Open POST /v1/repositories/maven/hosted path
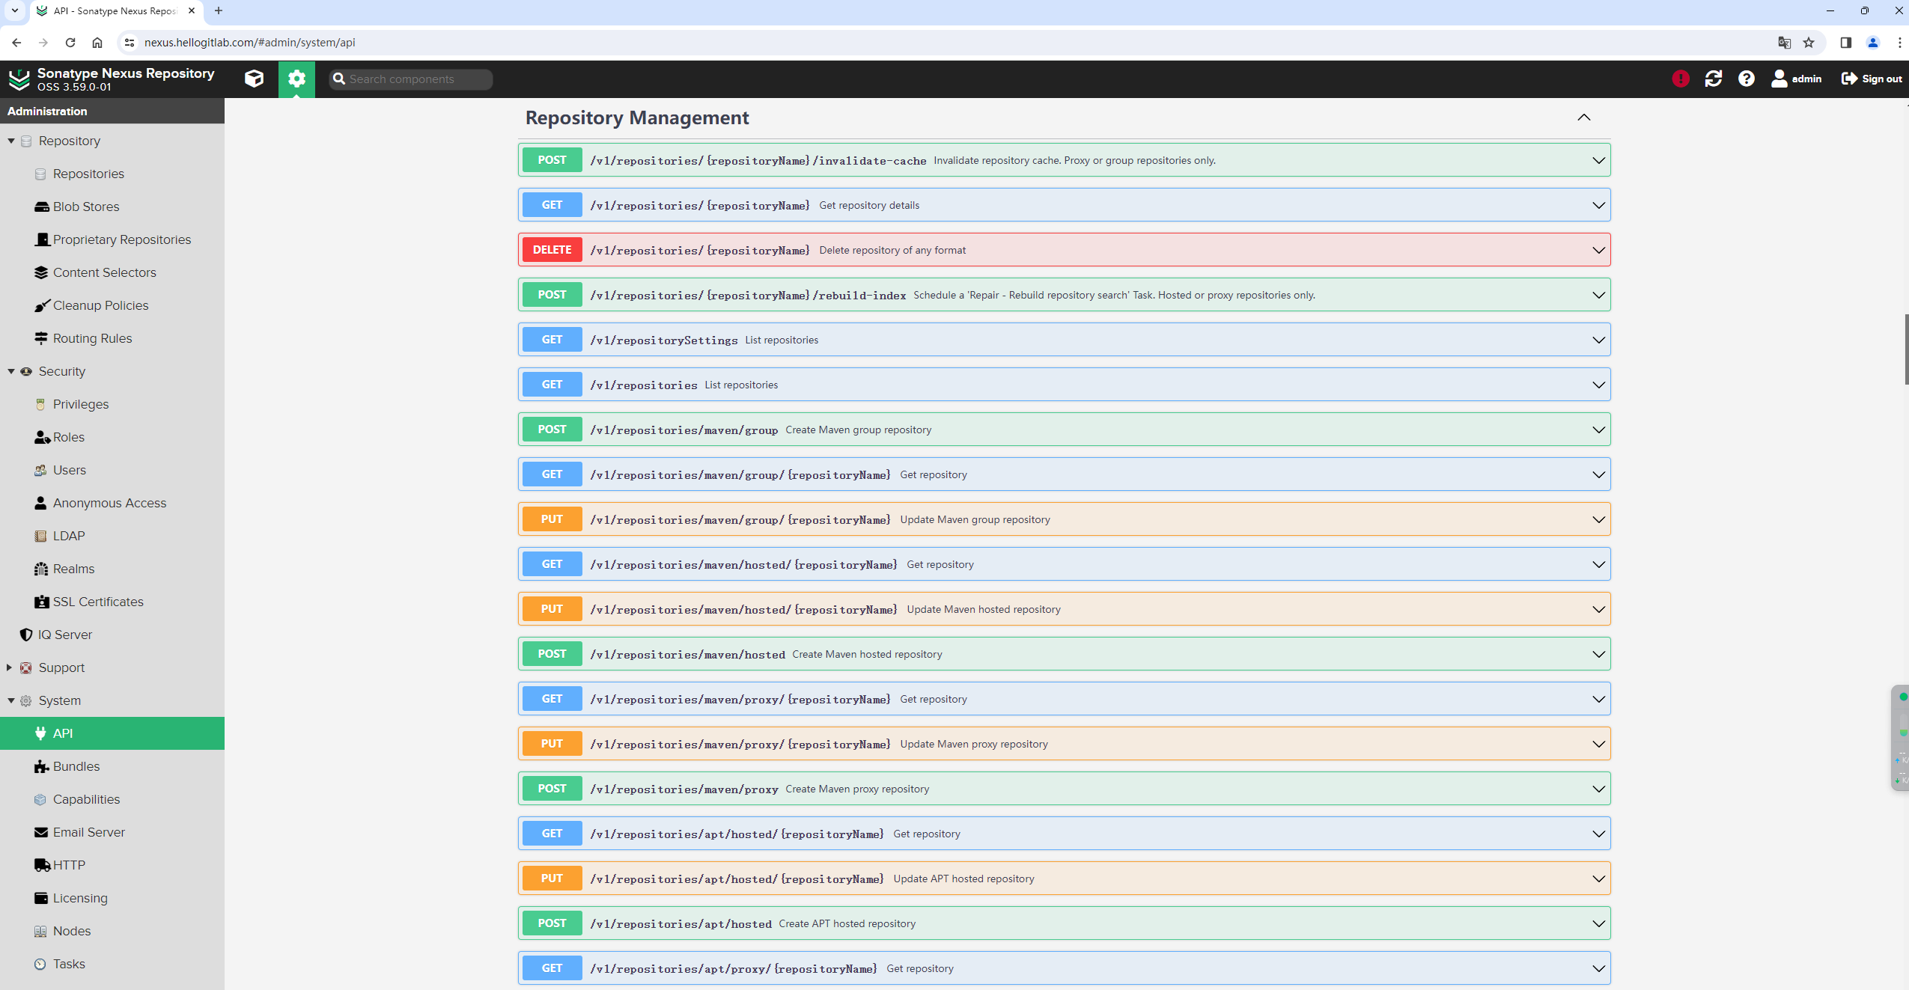Screen dimensions: 1909x990 (687, 655)
